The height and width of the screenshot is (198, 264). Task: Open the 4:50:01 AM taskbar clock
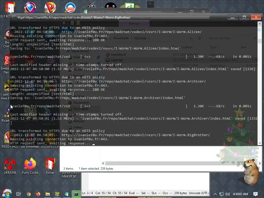(x=241, y=194)
